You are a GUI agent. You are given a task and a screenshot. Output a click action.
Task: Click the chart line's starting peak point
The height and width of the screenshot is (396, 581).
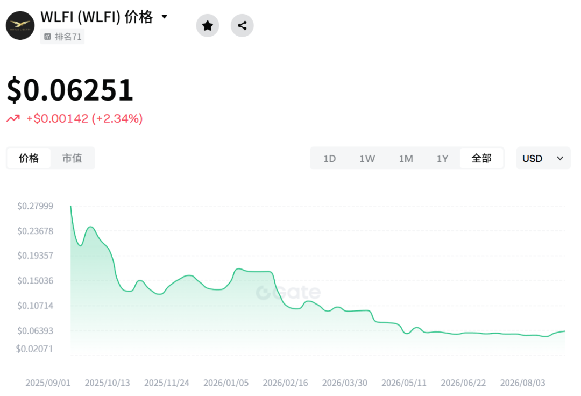coord(71,206)
